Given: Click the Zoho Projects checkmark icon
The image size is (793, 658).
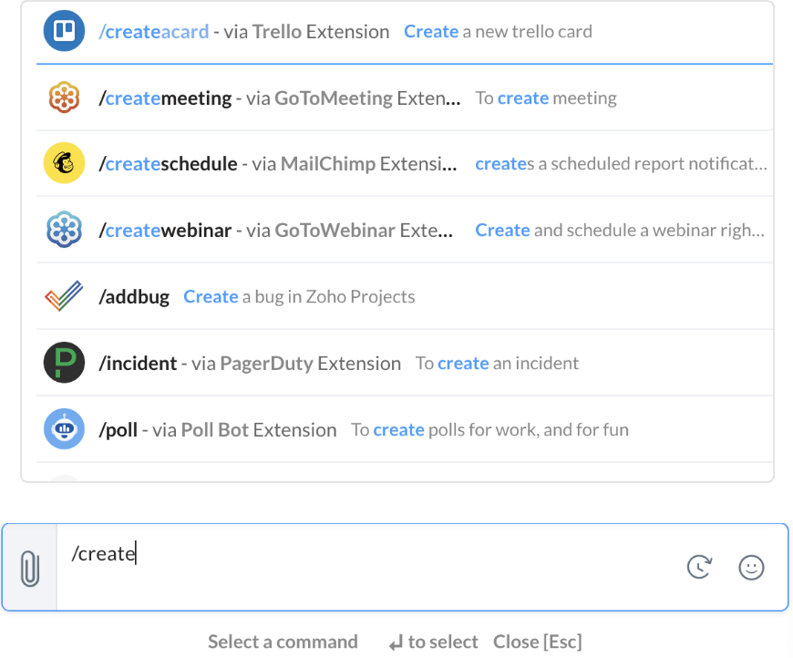Looking at the screenshot, I should (64, 297).
